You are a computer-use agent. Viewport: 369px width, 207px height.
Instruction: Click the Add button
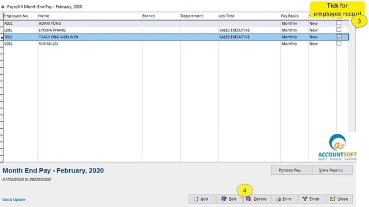pyautogui.click(x=202, y=199)
